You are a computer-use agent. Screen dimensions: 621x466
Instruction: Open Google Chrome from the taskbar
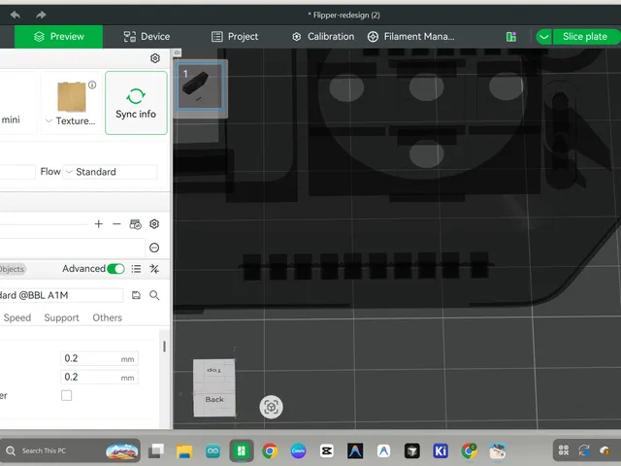pyautogui.click(x=270, y=450)
